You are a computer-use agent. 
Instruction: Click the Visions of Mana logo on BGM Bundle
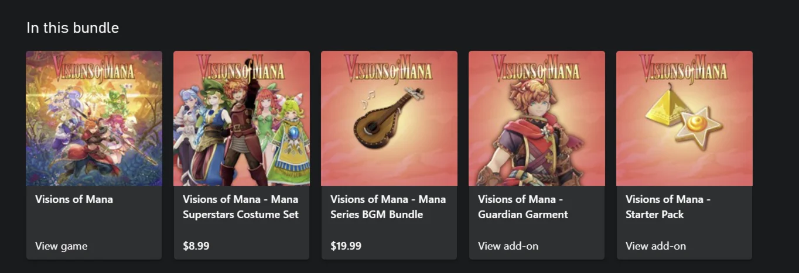[x=388, y=67]
